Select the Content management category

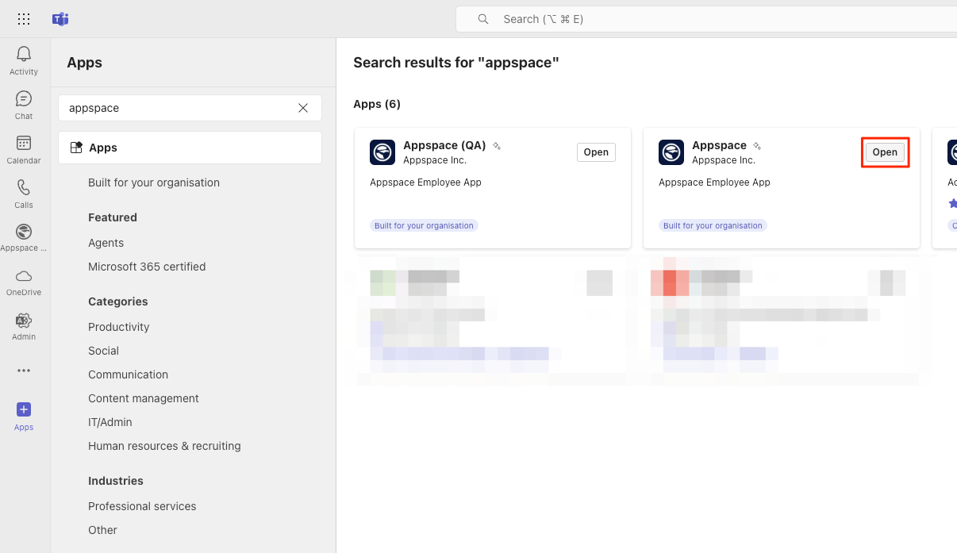click(144, 398)
